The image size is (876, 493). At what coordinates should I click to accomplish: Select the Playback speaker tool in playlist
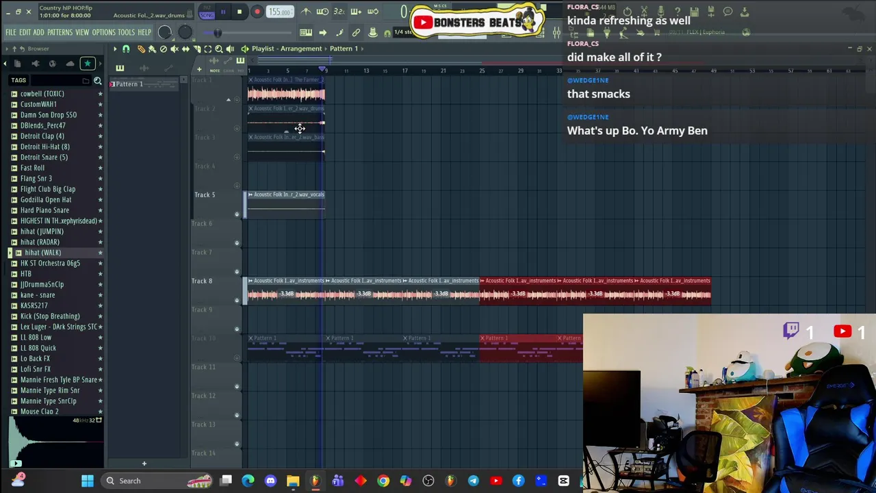tap(230, 49)
